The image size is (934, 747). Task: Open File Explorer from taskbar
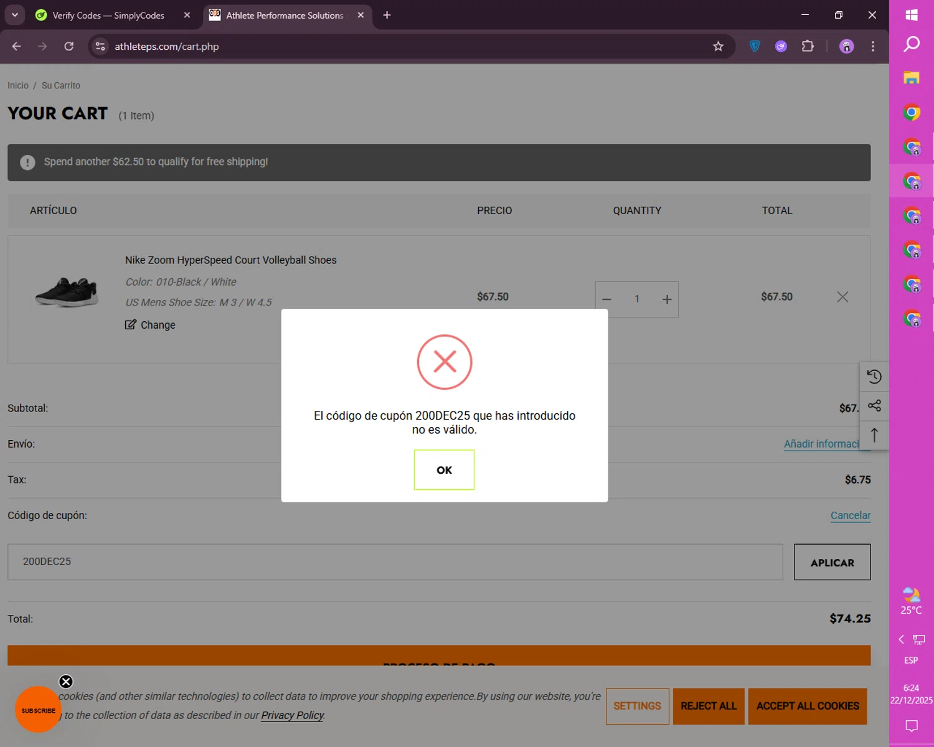coord(912,78)
